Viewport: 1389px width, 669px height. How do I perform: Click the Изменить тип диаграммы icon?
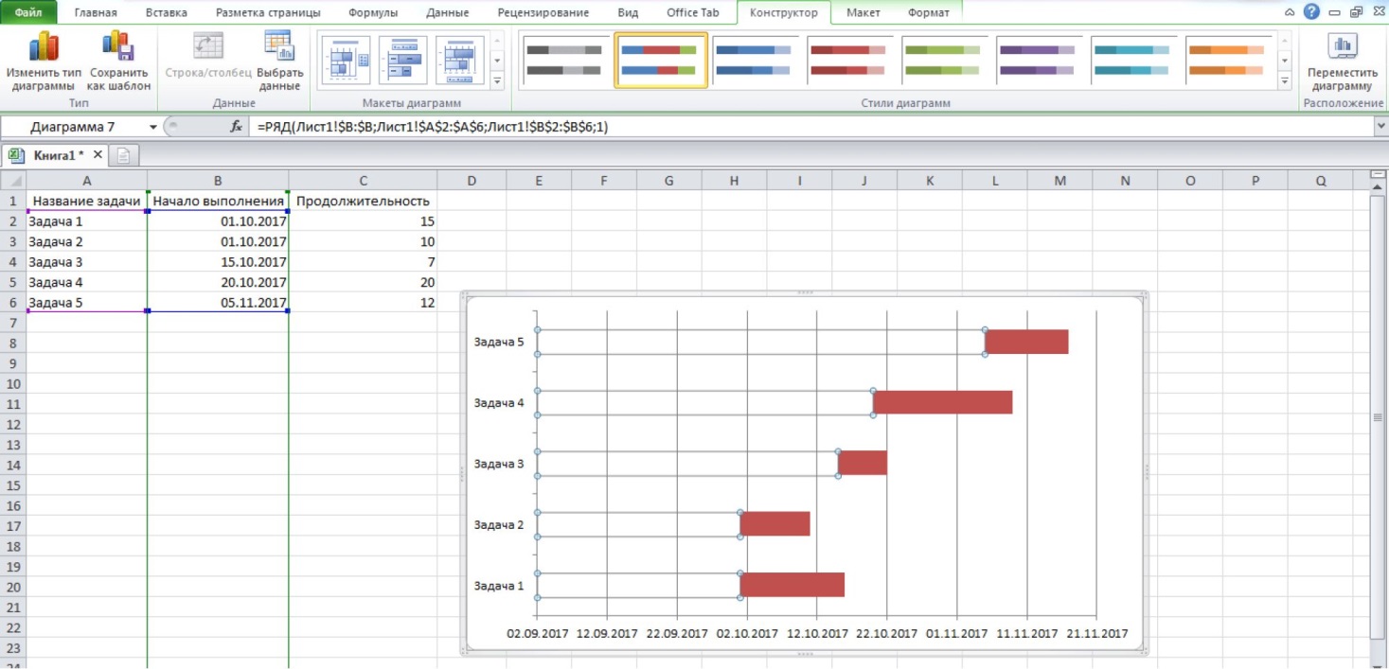(x=44, y=46)
